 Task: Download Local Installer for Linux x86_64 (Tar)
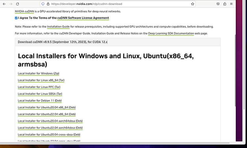point(41,80)
